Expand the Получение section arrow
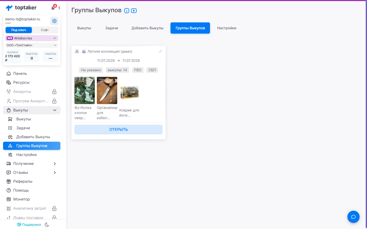The image size is (367, 229). click(55, 164)
